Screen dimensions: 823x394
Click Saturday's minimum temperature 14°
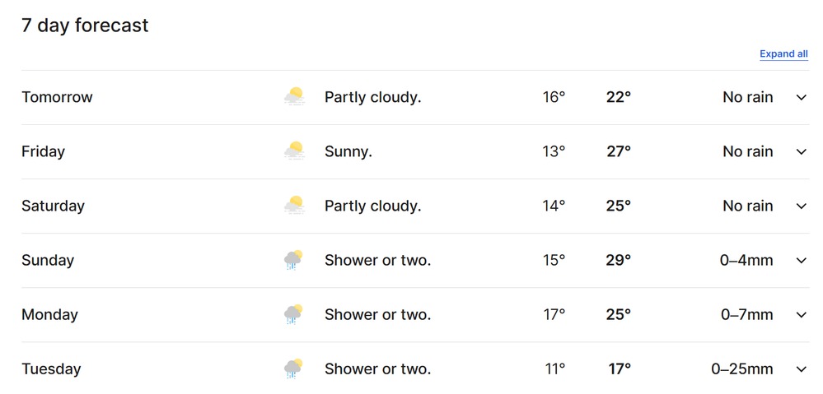pyautogui.click(x=554, y=206)
